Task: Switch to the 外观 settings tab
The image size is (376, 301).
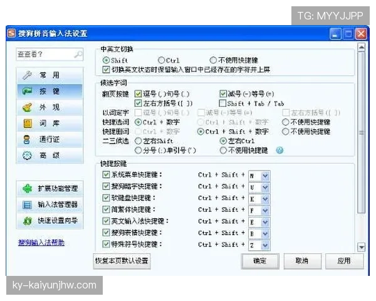Action: coord(50,107)
